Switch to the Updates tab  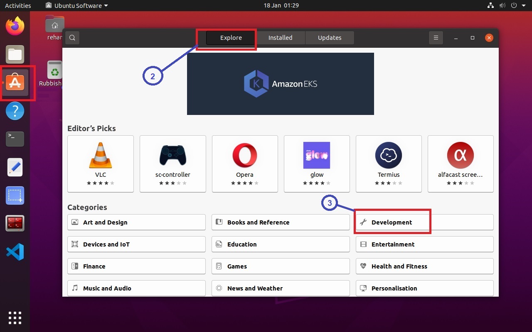pos(330,37)
